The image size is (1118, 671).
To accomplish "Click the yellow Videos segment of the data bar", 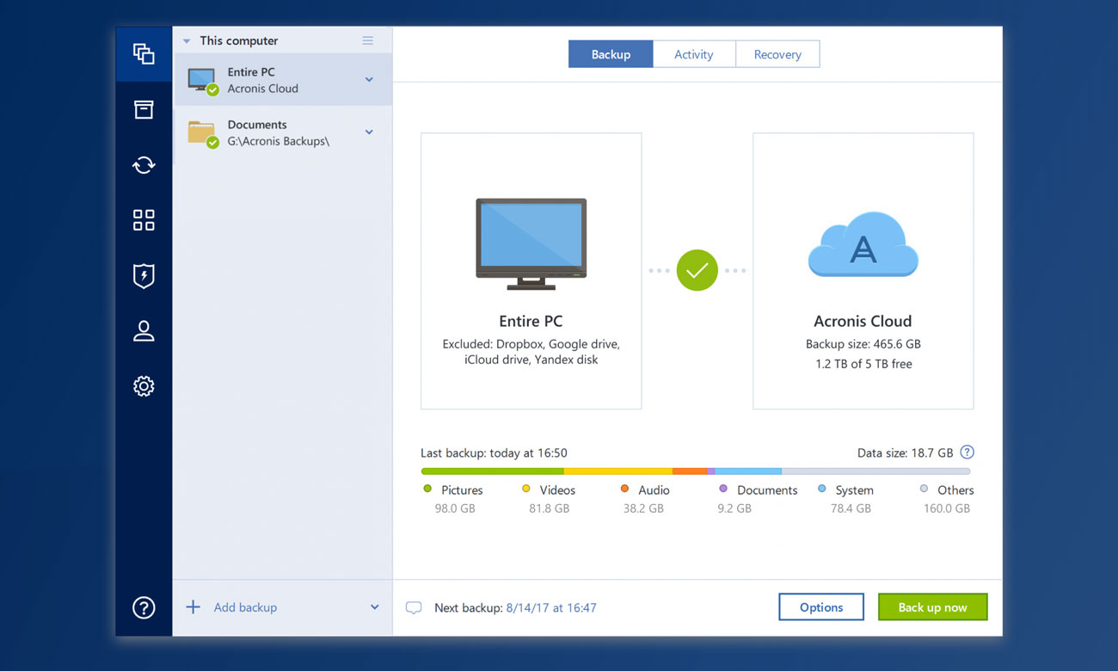I will pos(617,471).
